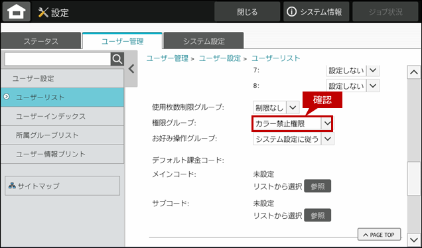Viewport: 422px width, 248px height.
Task: Click the 権限グループ label
Action: click(174, 123)
